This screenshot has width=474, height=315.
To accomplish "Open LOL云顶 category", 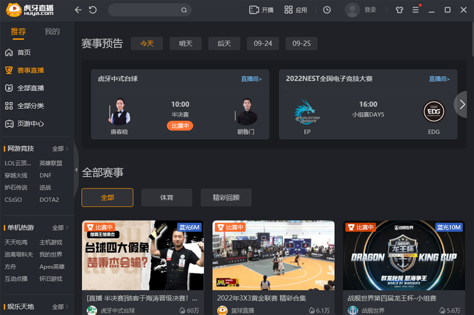I will coord(18,163).
